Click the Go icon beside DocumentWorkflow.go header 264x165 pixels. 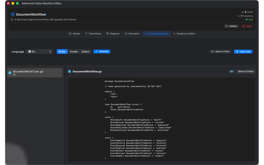(x=69, y=71)
